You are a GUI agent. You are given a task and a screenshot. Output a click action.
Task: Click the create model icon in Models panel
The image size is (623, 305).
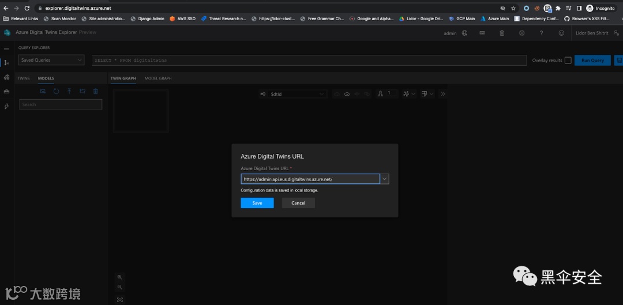click(43, 91)
